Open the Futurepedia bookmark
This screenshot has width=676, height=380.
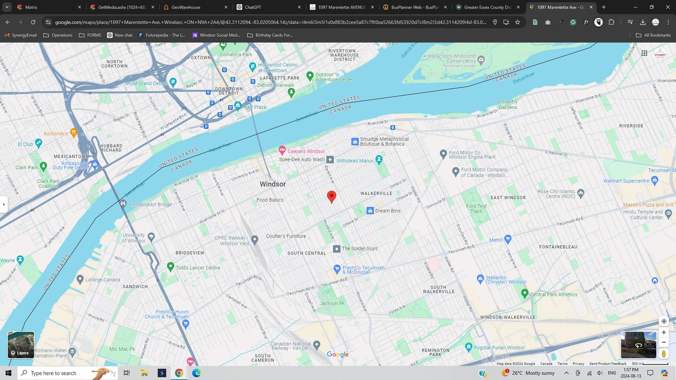click(x=162, y=35)
